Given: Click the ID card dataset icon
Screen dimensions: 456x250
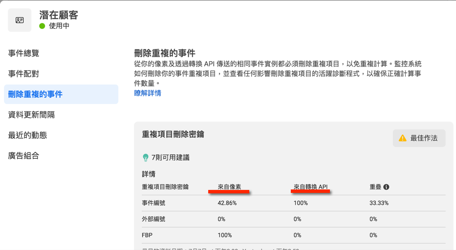Looking at the screenshot, I should click(20, 20).
